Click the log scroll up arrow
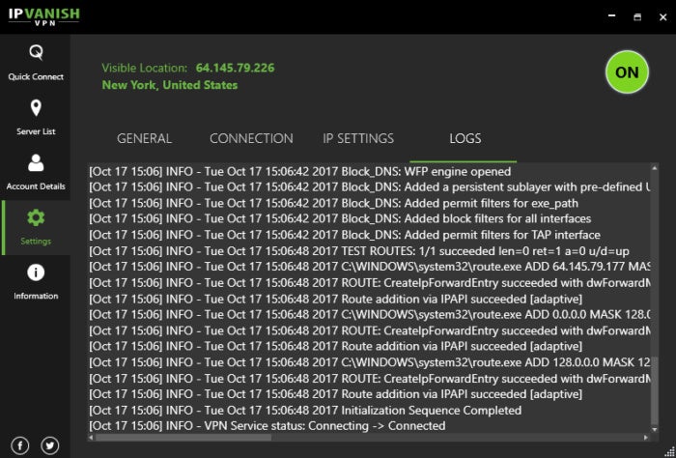 coord(655,168)
